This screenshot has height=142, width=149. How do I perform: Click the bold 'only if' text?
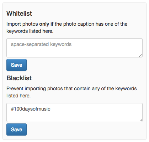46,24
